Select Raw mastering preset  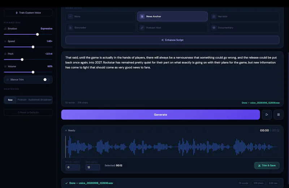point(10,100)
